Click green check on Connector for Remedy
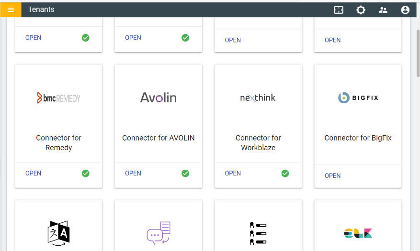Screen dimensions: 420x251 tap(85, 174)
